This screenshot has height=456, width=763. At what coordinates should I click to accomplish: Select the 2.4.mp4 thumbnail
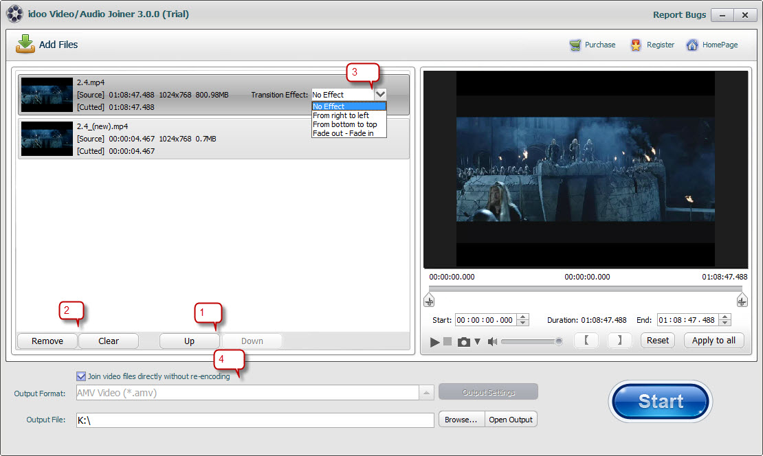[47, 95]
